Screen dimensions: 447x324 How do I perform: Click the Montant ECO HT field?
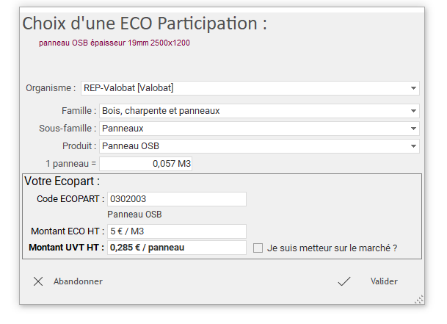click(x=177, y=231)
